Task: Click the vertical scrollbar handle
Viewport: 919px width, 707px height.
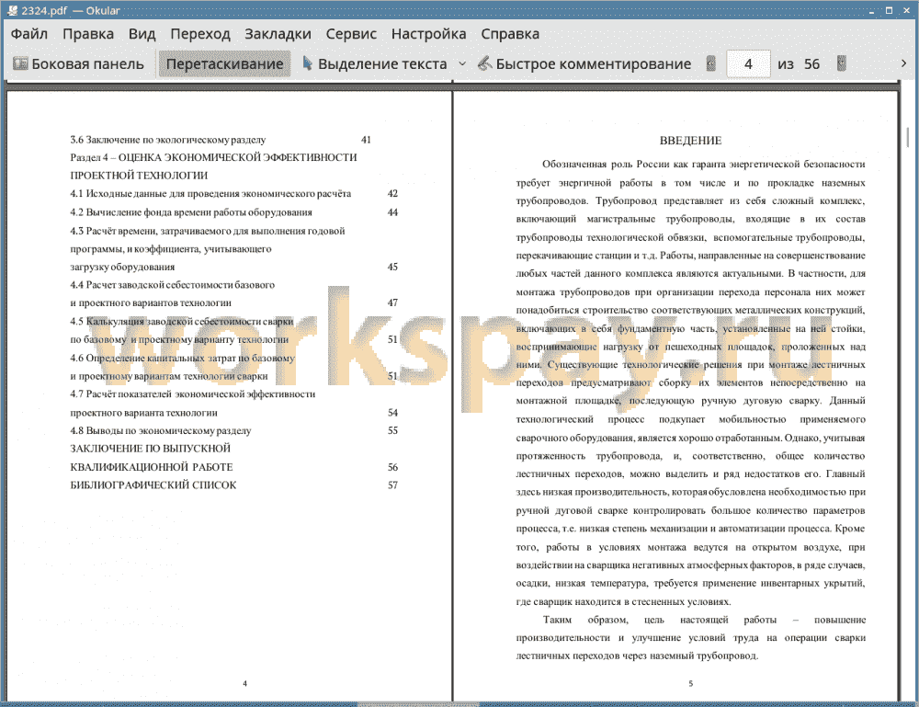Action: click(908, 137)
